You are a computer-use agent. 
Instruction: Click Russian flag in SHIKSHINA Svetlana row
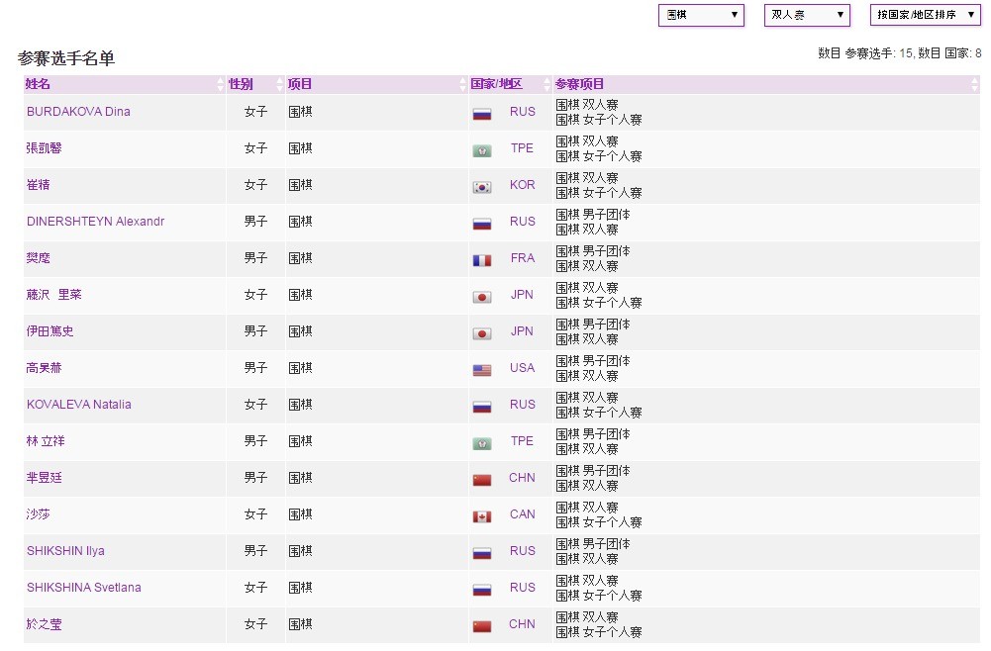point(482,591)
